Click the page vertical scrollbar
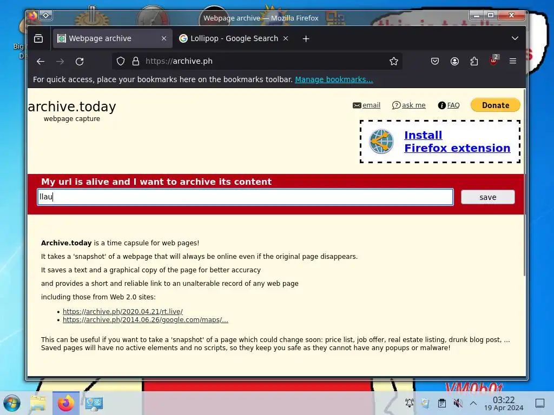Image resolution: width=554 pixels, height=415 pixels. (524, 182)
